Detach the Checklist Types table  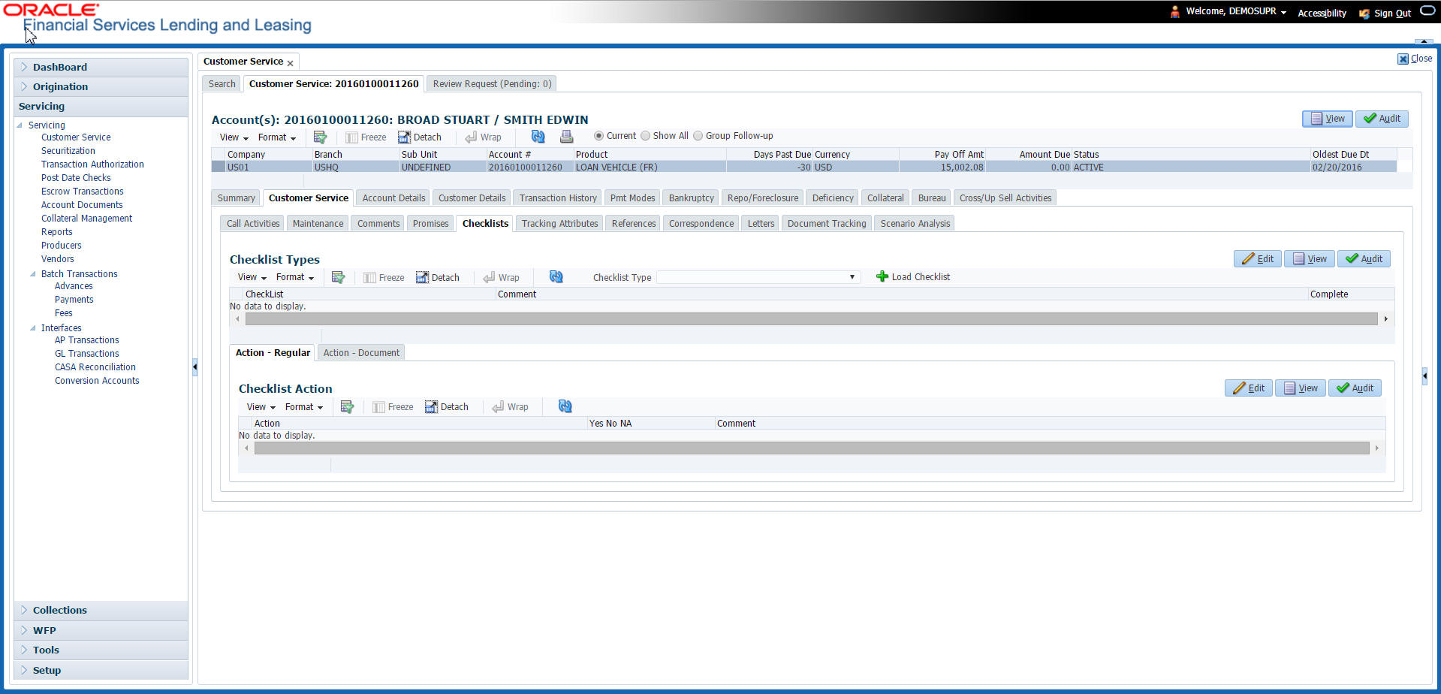point(438,278)
